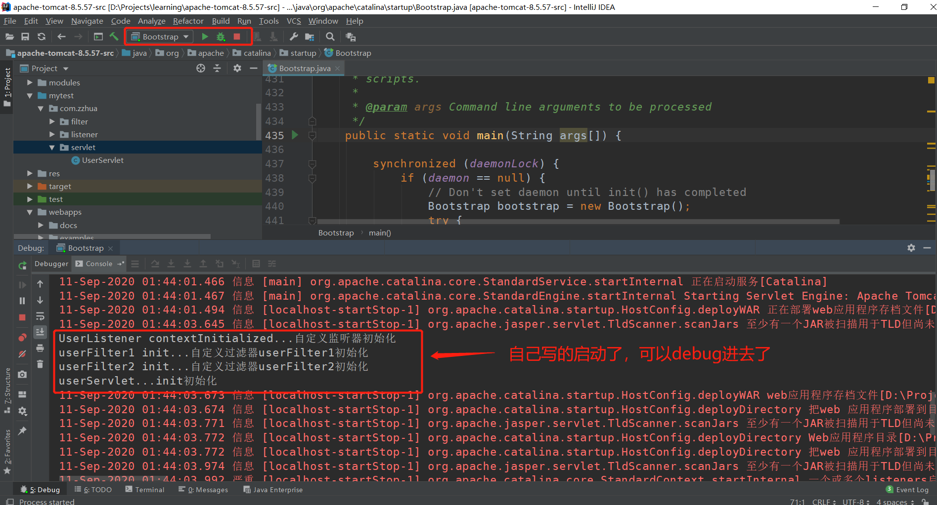
Task: Collapse the mytest folder
Action: pos(30,96)
